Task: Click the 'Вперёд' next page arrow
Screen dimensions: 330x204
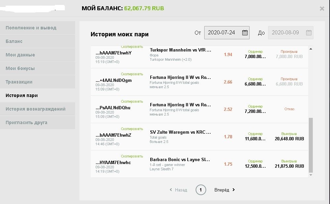Action: (x=234, y=190)
